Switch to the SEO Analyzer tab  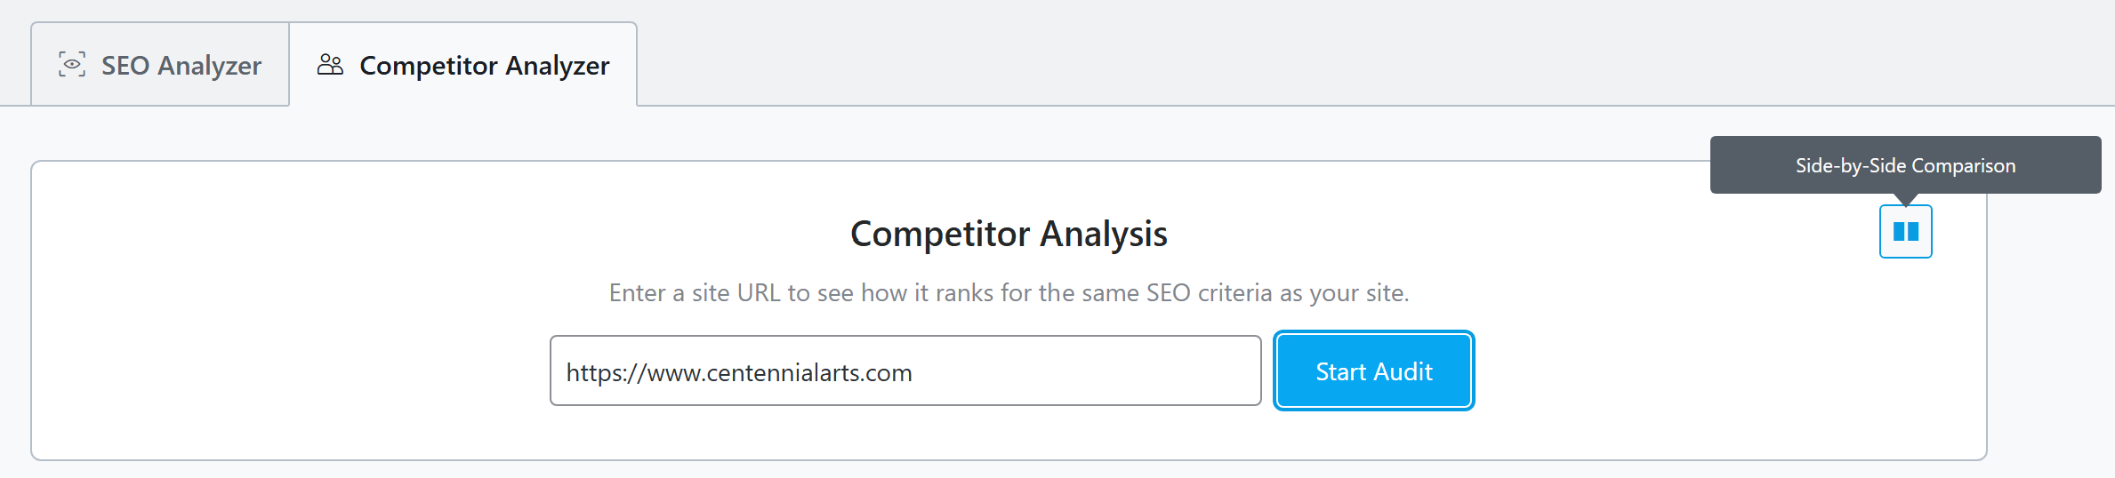[160, 65]
